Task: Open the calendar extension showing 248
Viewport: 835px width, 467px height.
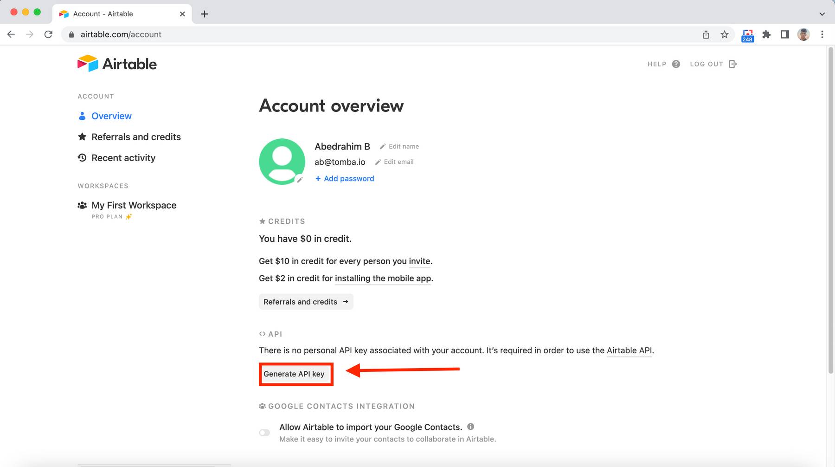Action: pos(747,35)
